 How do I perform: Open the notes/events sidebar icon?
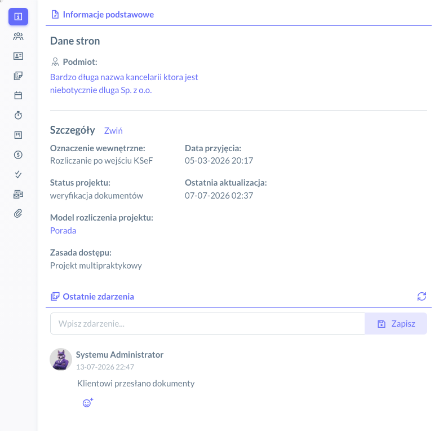(x=18, y=76)
